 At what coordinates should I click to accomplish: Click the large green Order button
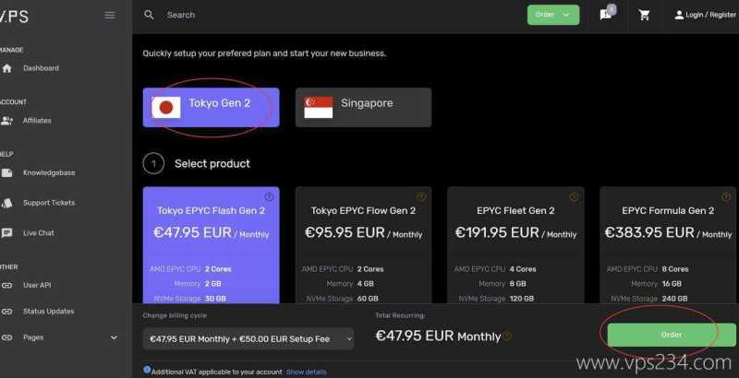click(672, 335)
